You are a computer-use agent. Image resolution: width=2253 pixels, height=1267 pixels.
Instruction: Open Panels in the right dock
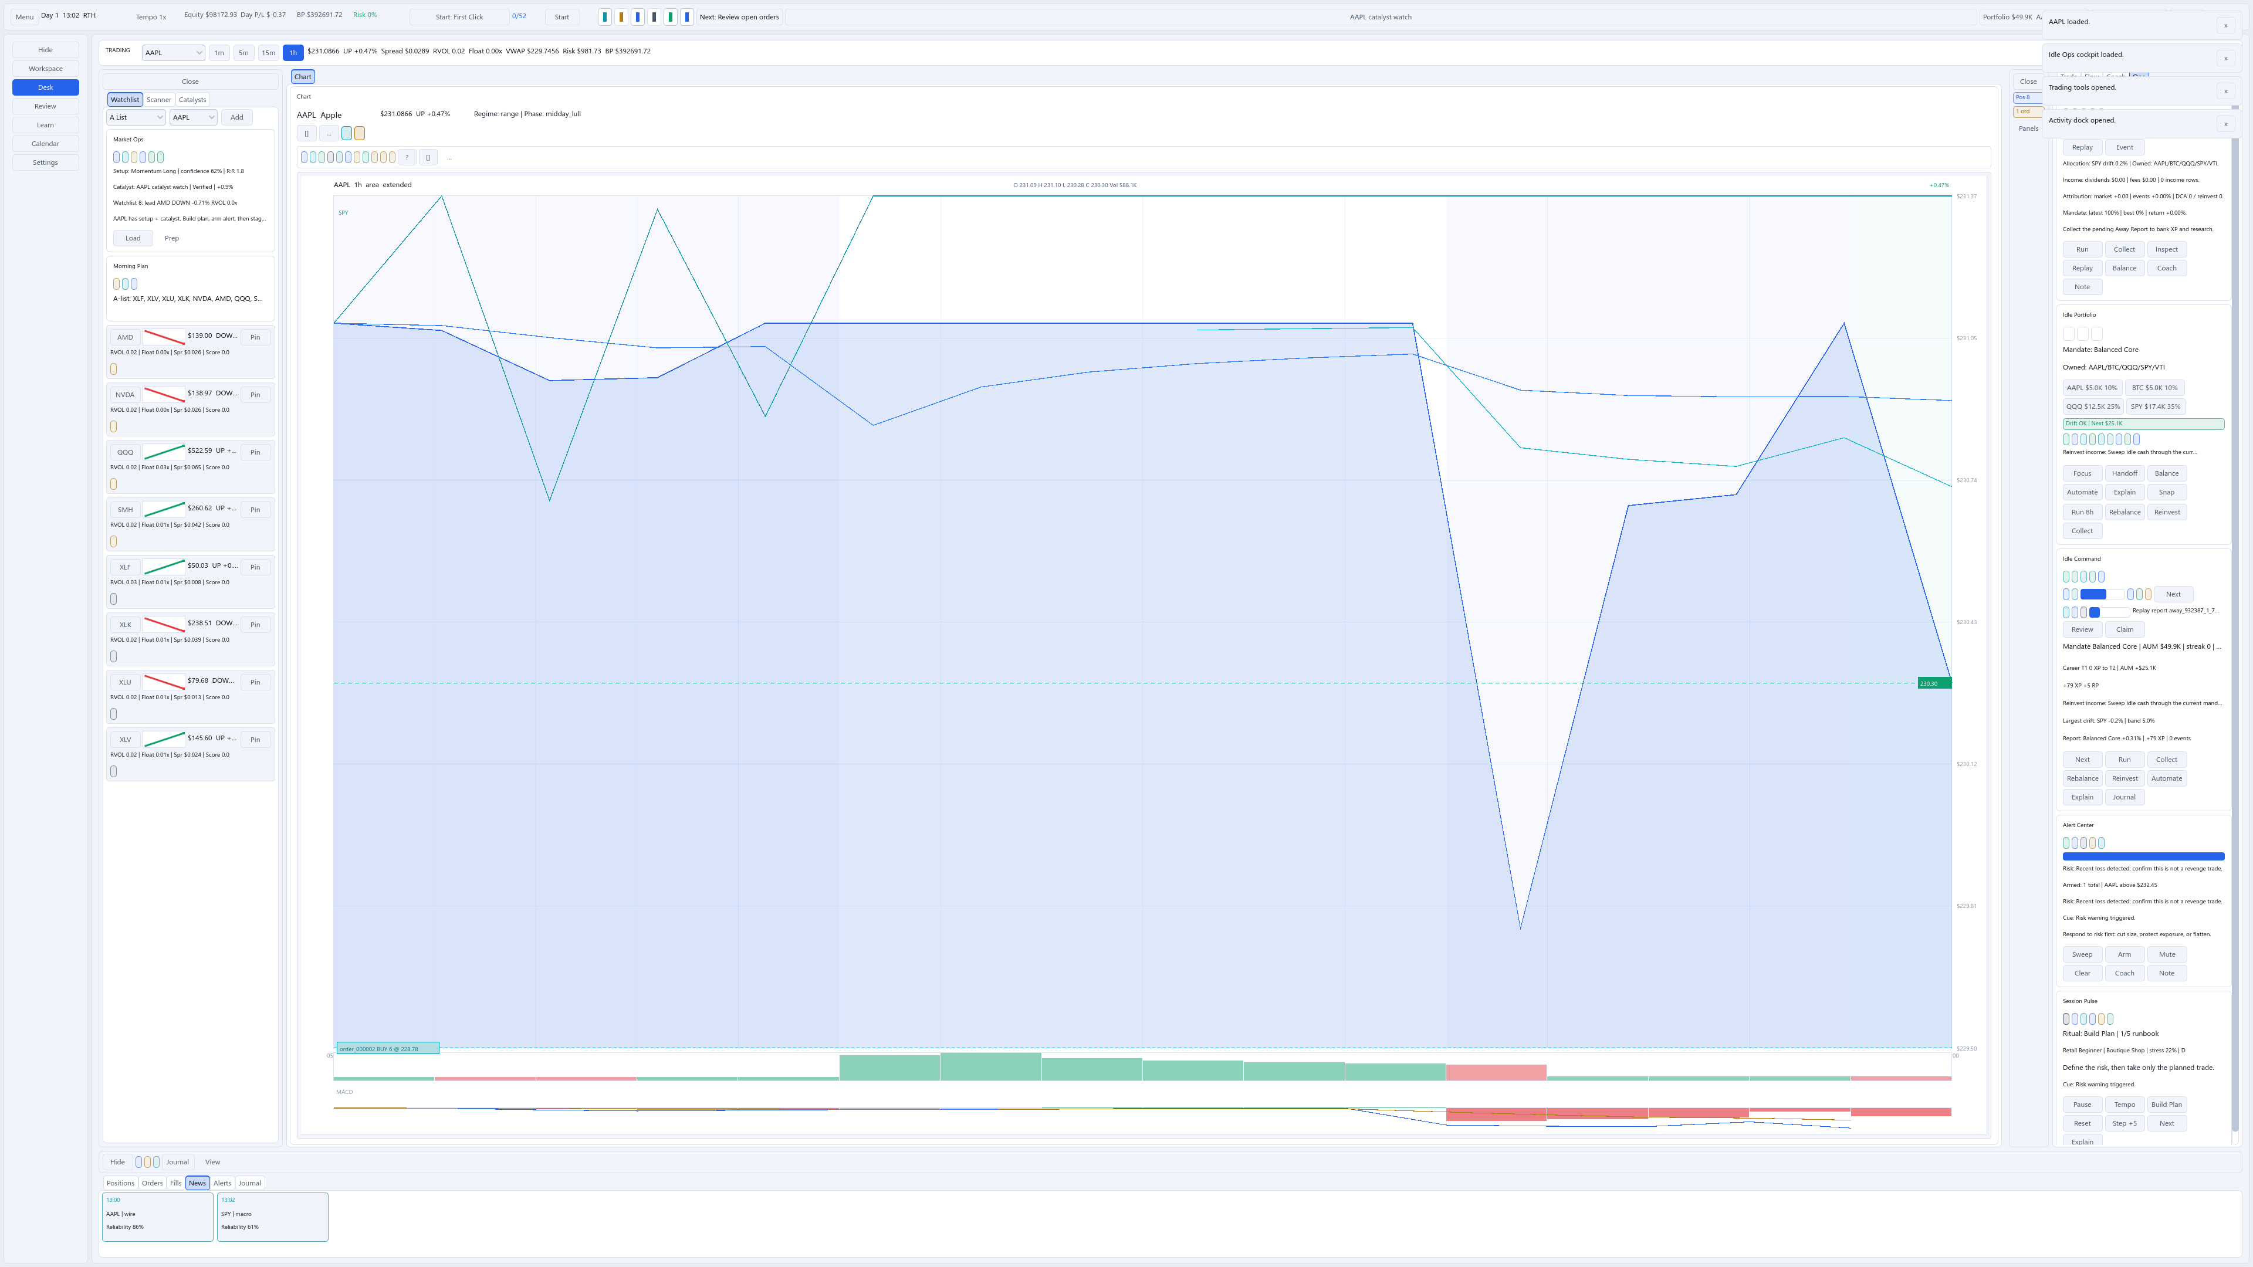2028,128
